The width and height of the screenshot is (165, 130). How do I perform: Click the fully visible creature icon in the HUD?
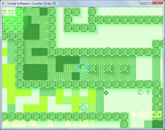coord(11,12)
